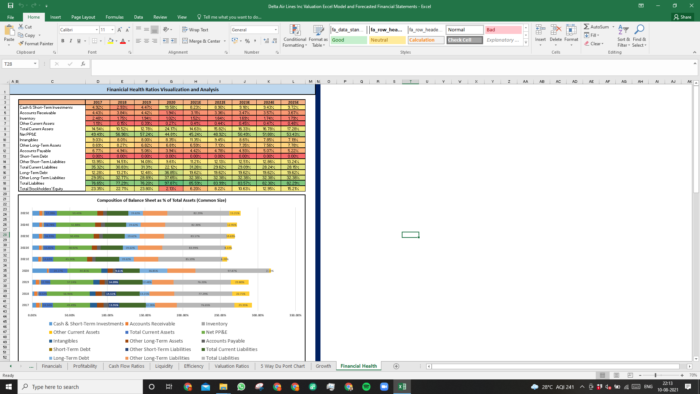Toggle align right
700x394 pixels.
coord(155,41)
